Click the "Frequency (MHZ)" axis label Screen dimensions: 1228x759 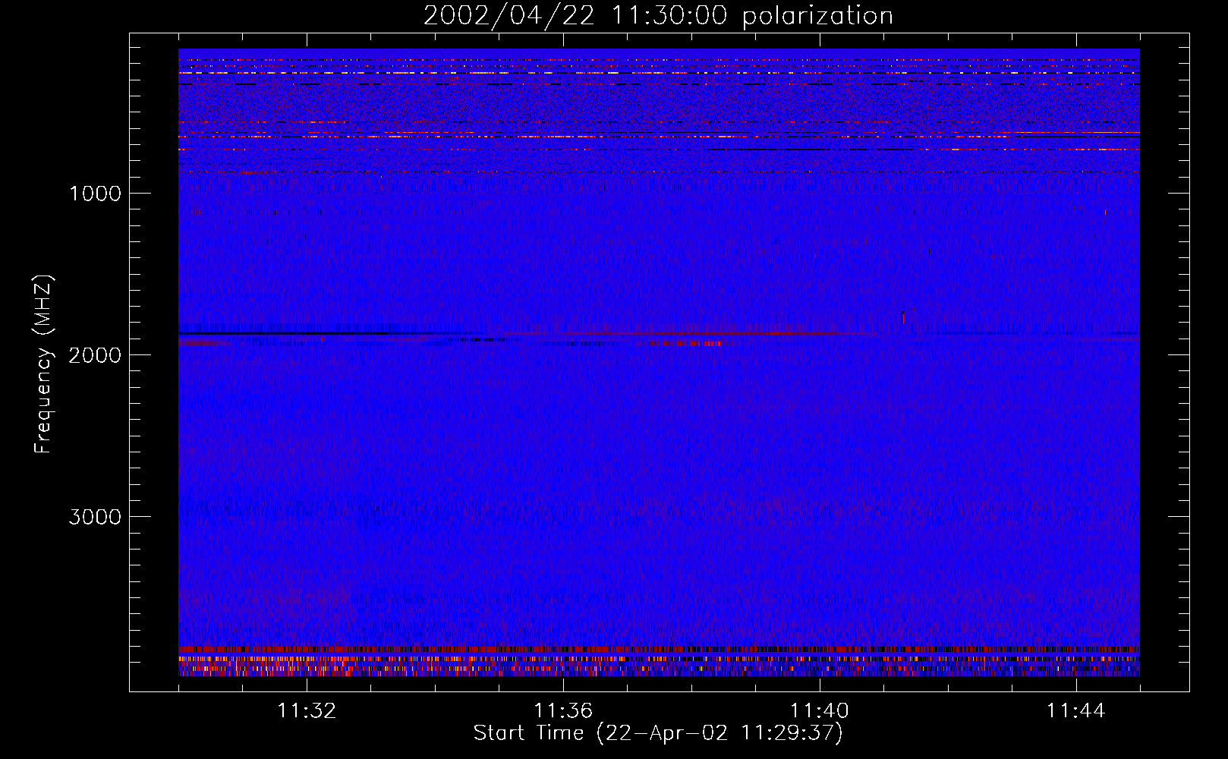point(44,364)
